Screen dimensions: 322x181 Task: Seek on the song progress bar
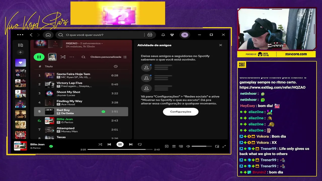120,149
